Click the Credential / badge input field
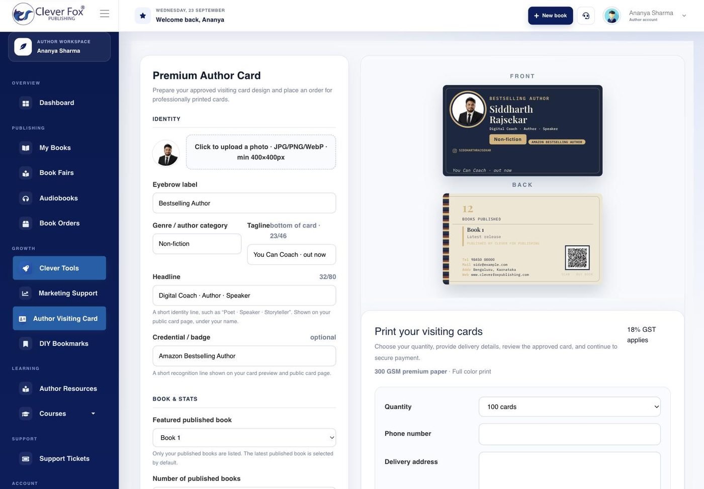Viewport: 704px width, 489px height. [x=244, y=356]
